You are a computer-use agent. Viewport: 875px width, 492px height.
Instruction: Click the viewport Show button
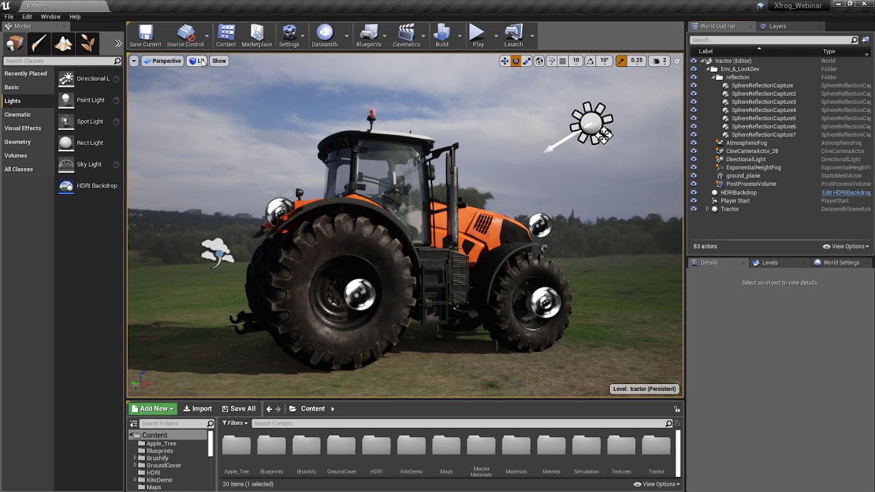[x=219, y=61]
